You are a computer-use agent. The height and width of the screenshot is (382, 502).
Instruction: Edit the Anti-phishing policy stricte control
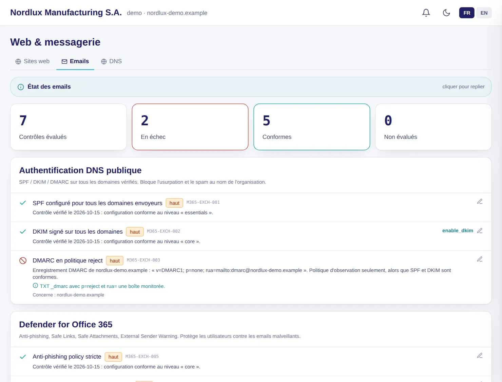tap(480, 356)
